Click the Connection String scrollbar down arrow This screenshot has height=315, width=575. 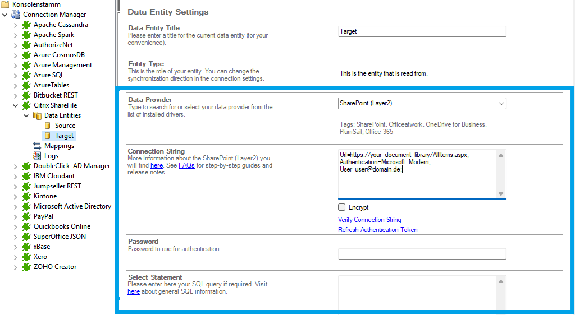pos(501,194)
